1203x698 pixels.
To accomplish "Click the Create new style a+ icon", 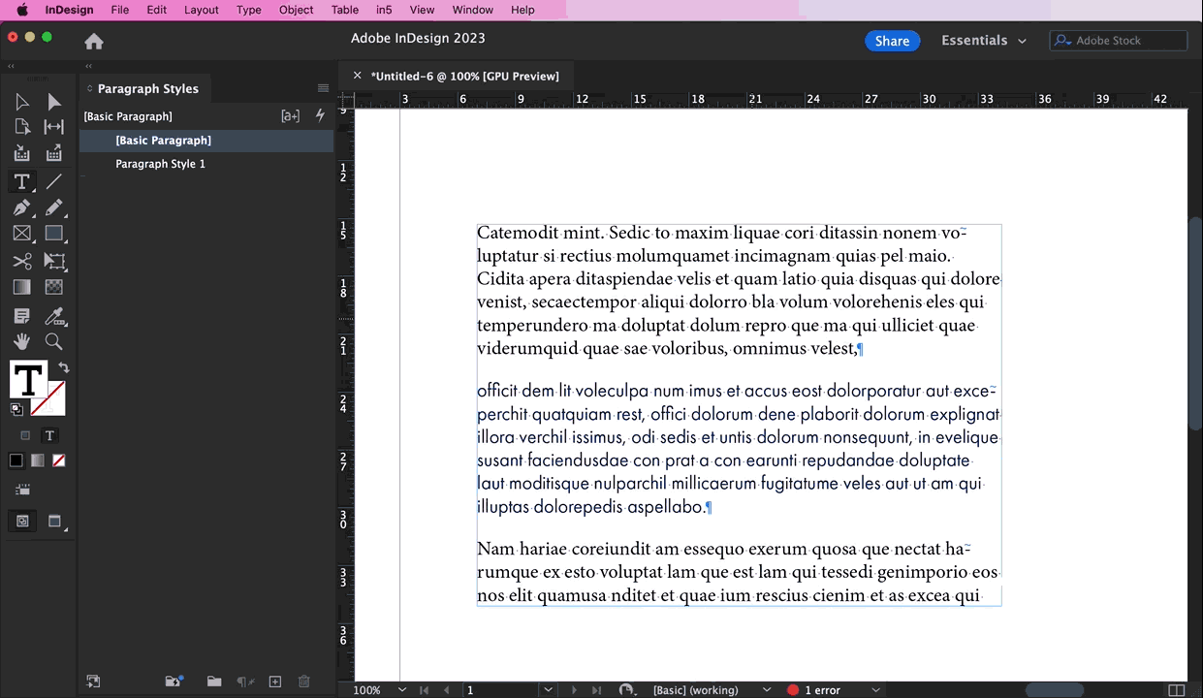I will (290, 115).
